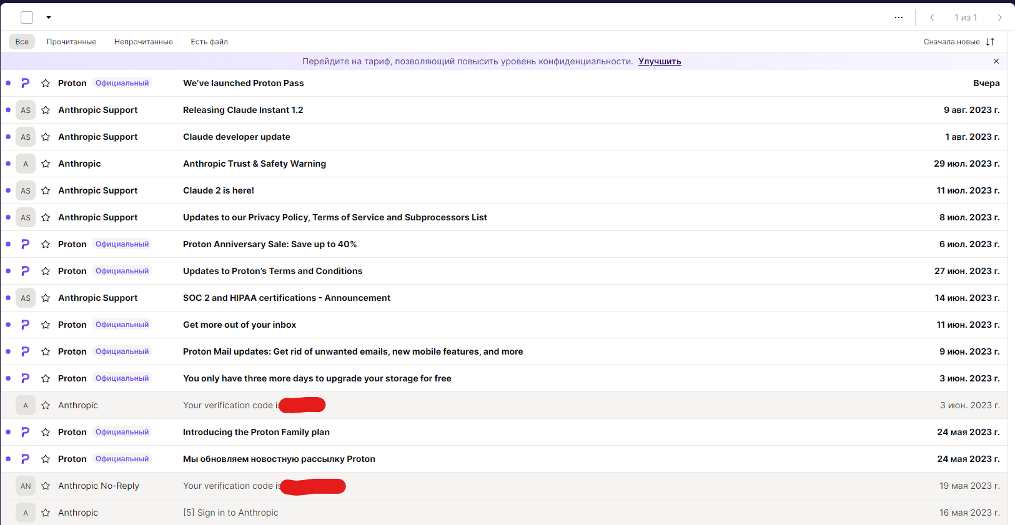Click the 'Официальный' badge on Family plan row

coord(122,432)
